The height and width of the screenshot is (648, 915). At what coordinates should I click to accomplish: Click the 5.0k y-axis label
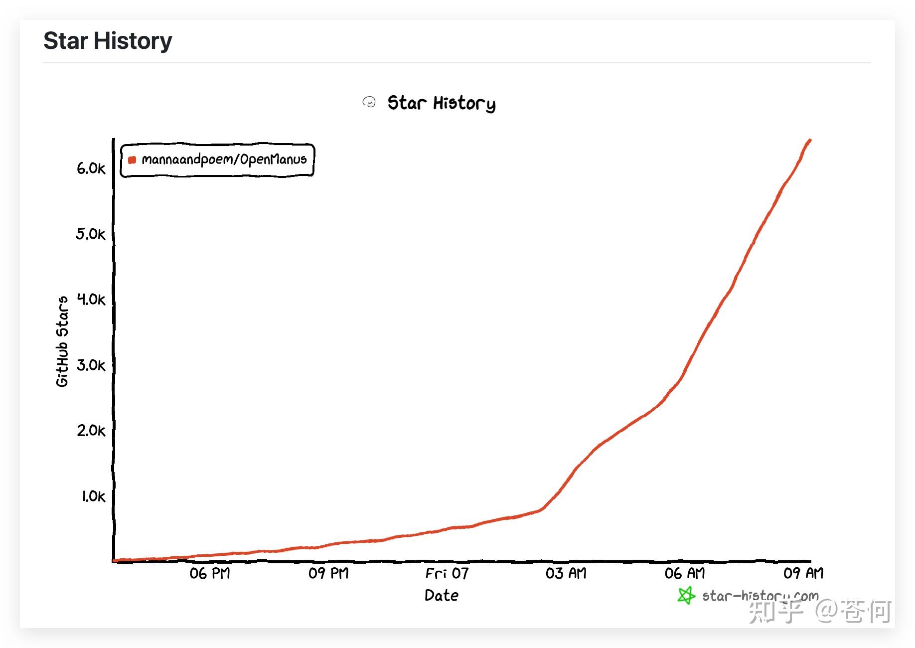(x=91, y=234)
